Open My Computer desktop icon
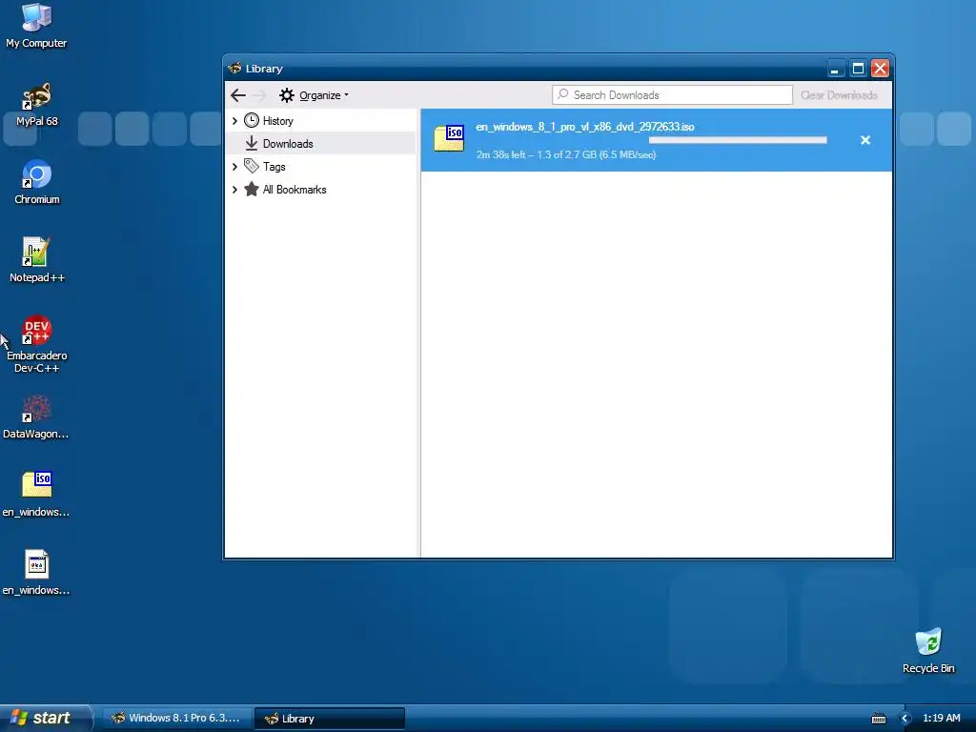Screen dimensions: 976x732 point(36,25)
